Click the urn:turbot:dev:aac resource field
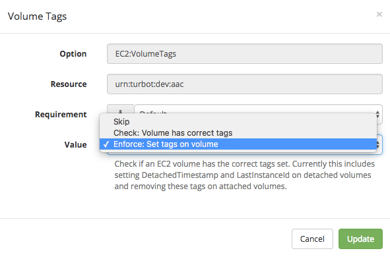 point(245,84)
